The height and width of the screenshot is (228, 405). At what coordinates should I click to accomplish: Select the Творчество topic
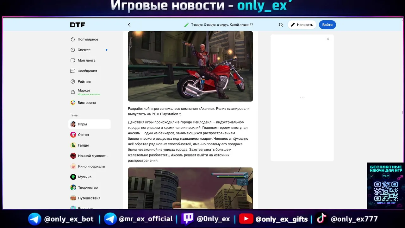point(88,187)
